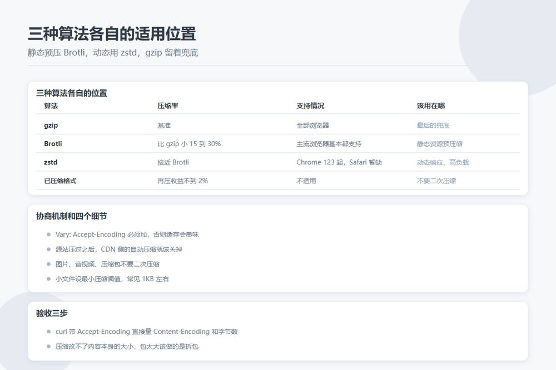
Task: Click the page title 三种算法各自的适用位置
Action: [112, 34]
